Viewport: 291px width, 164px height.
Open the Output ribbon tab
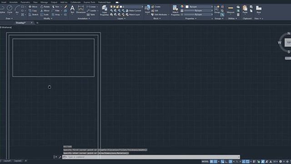click(x=54, y=2)
